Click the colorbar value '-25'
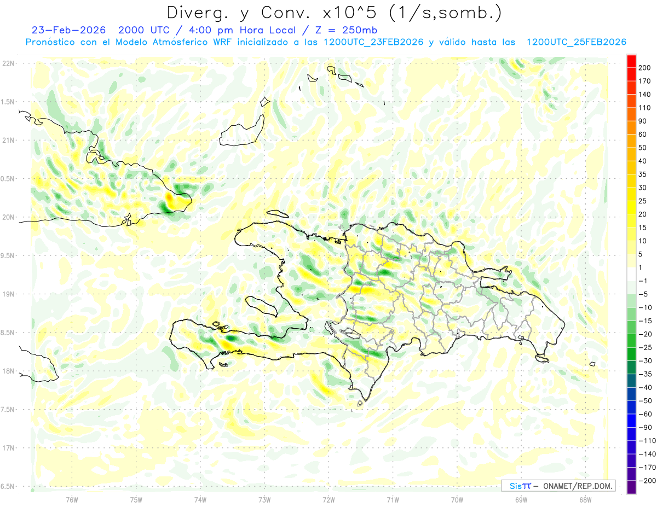This screenshot has height=507, width=657. point(646,347)
